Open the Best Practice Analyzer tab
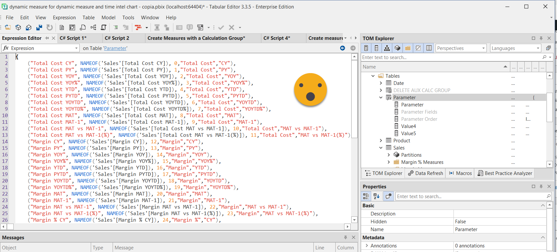 505,173
